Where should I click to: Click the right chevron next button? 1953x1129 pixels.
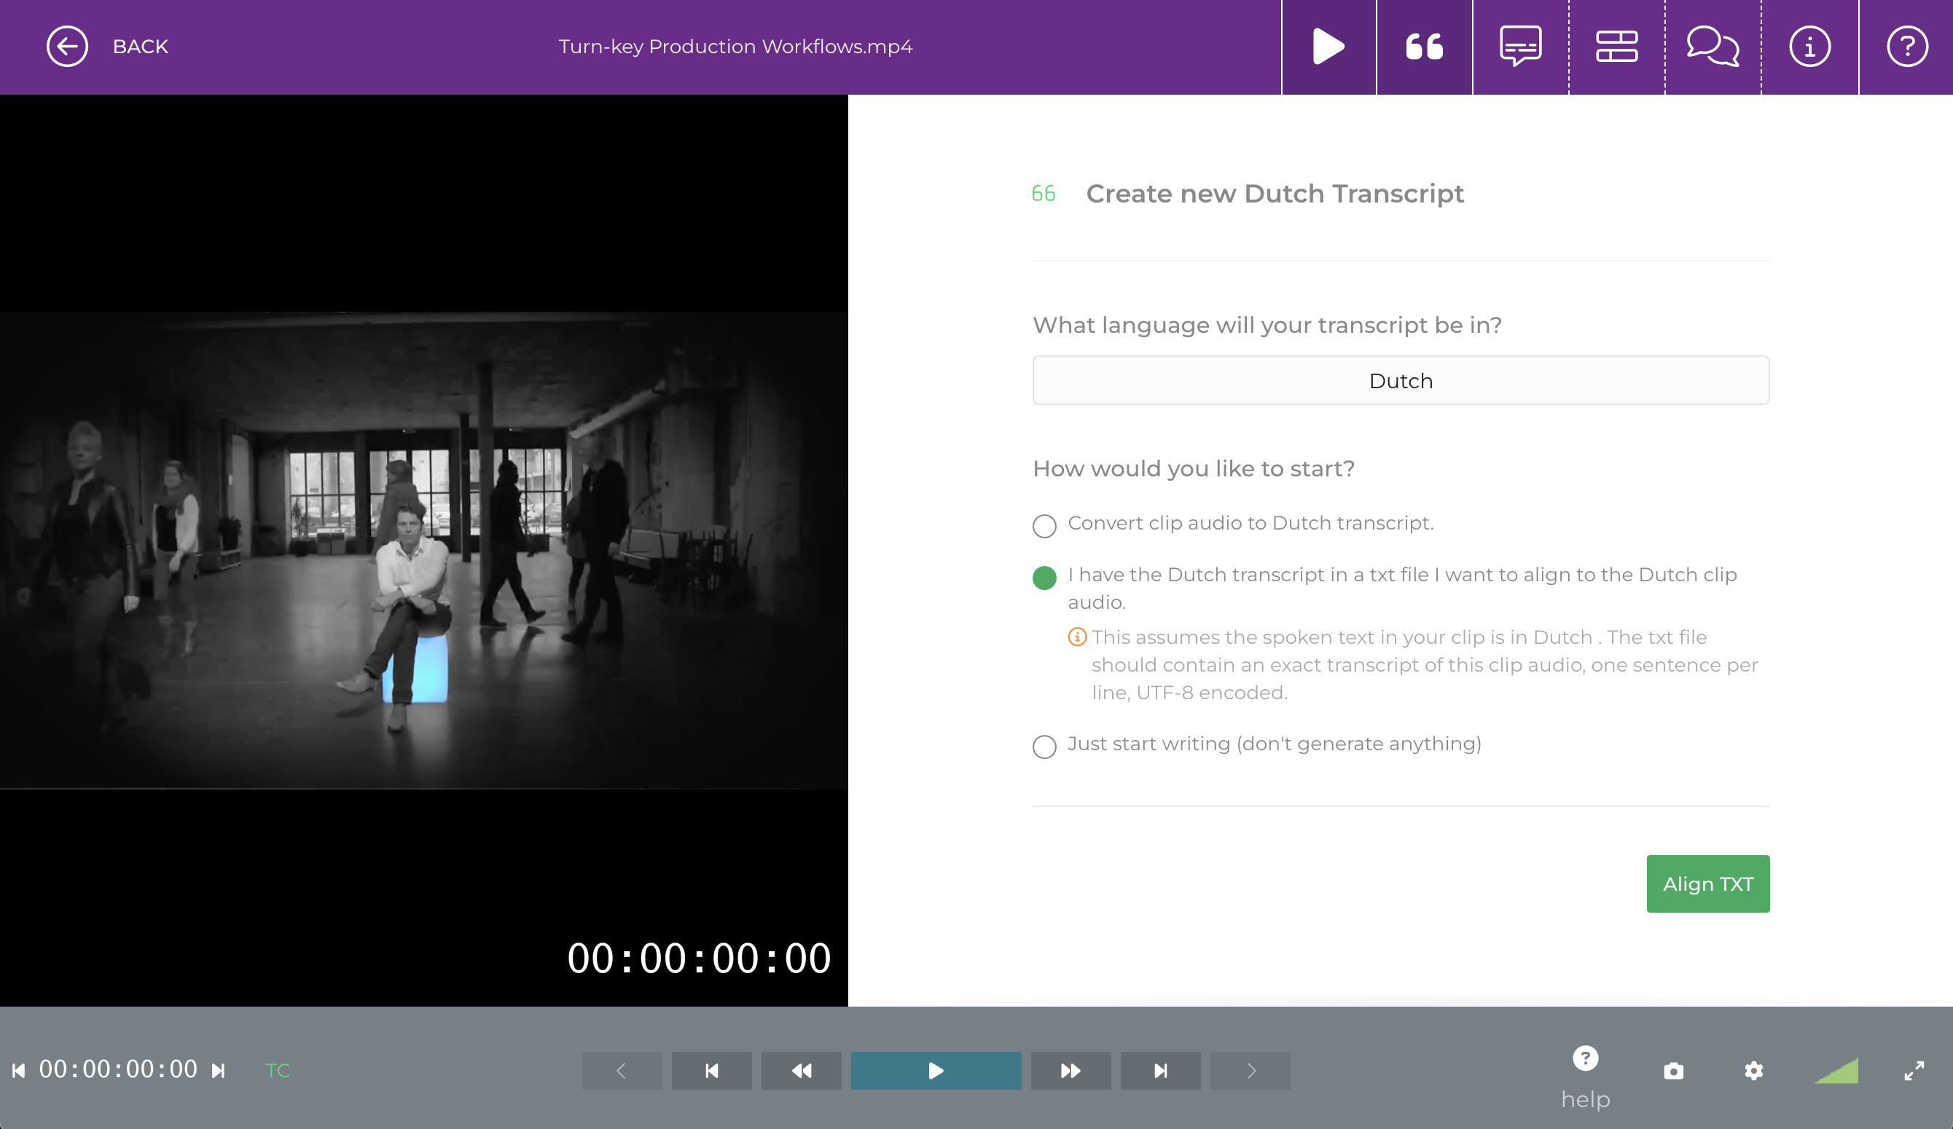click(1250, 1071)
